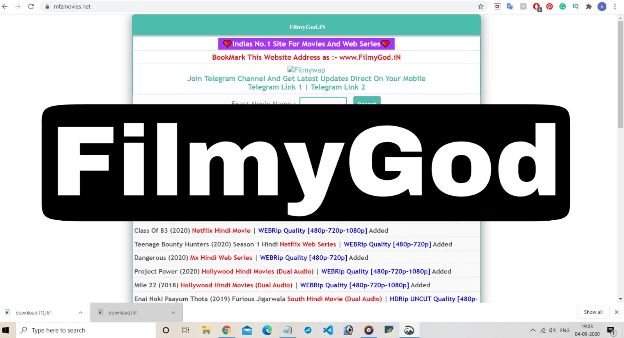
Task: Click Show all downloads button
Action: (593, 312)
